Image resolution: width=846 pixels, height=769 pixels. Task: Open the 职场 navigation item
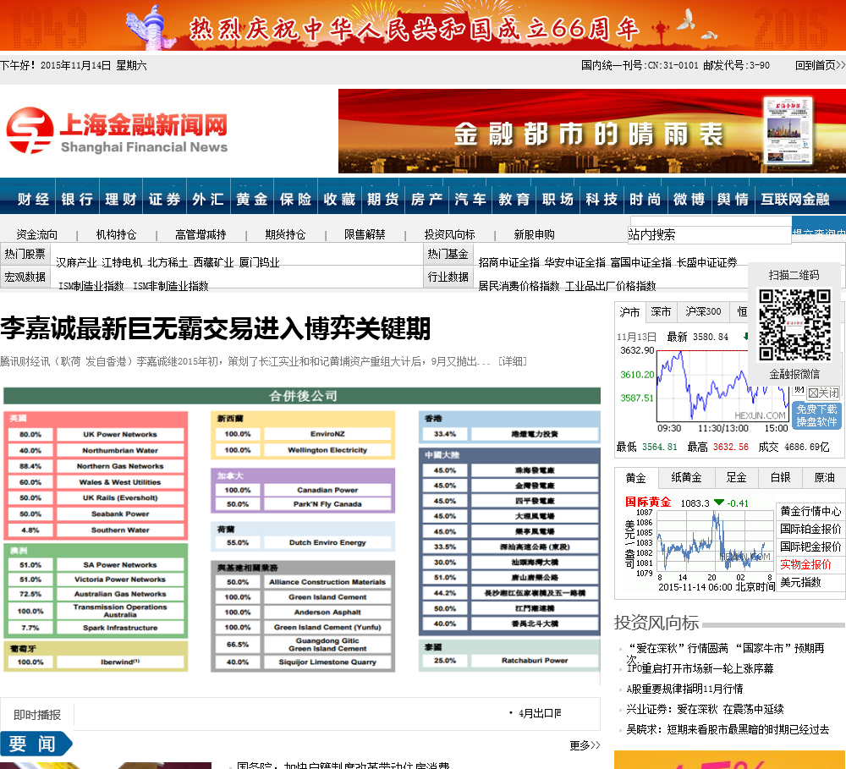click(558, 199)
